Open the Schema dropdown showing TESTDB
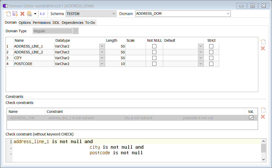This screenshot has height=168, width=272. pyautogui.click(x=114, y=14)
